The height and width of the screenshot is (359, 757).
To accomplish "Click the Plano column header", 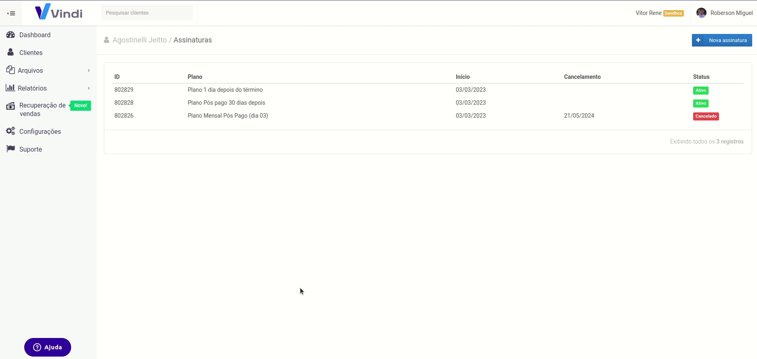I will (x=195, y=77).
